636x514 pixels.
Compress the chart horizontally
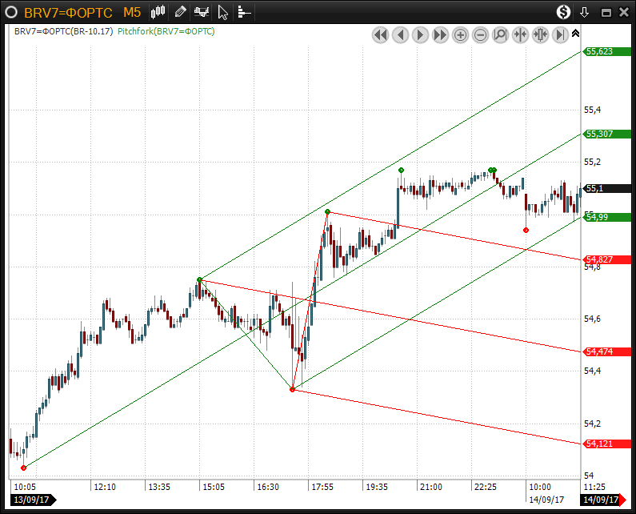pos(521,34)
